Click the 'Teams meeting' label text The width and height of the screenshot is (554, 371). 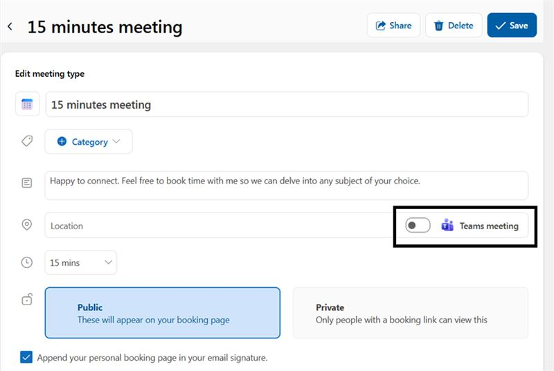(489, 226)
